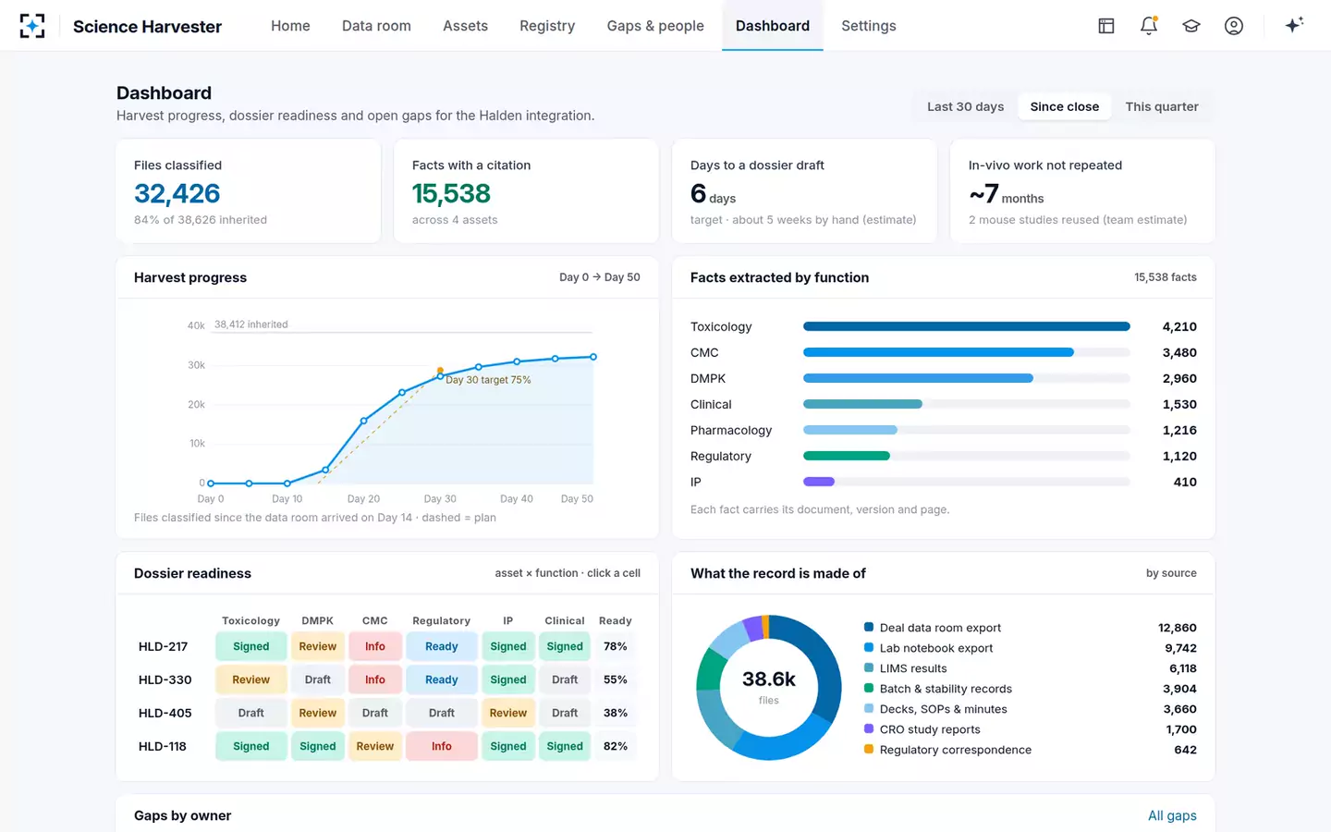Image resolution: width=1331 pixels, height=832 pixels.
Task: Open notifications bell icon
Action: coord(1149,26)
